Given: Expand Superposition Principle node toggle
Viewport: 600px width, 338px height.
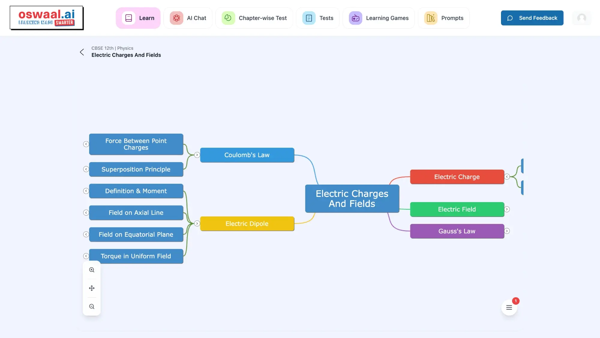Looking at the screenshot, I should coord(86,169).
